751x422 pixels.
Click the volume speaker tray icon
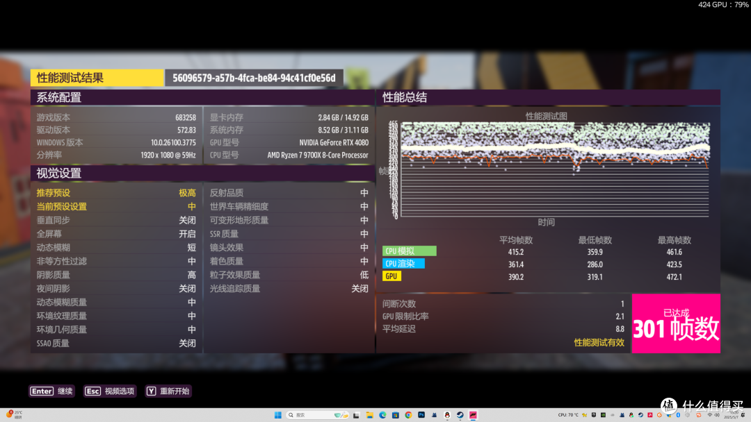(x=718, y=415)
